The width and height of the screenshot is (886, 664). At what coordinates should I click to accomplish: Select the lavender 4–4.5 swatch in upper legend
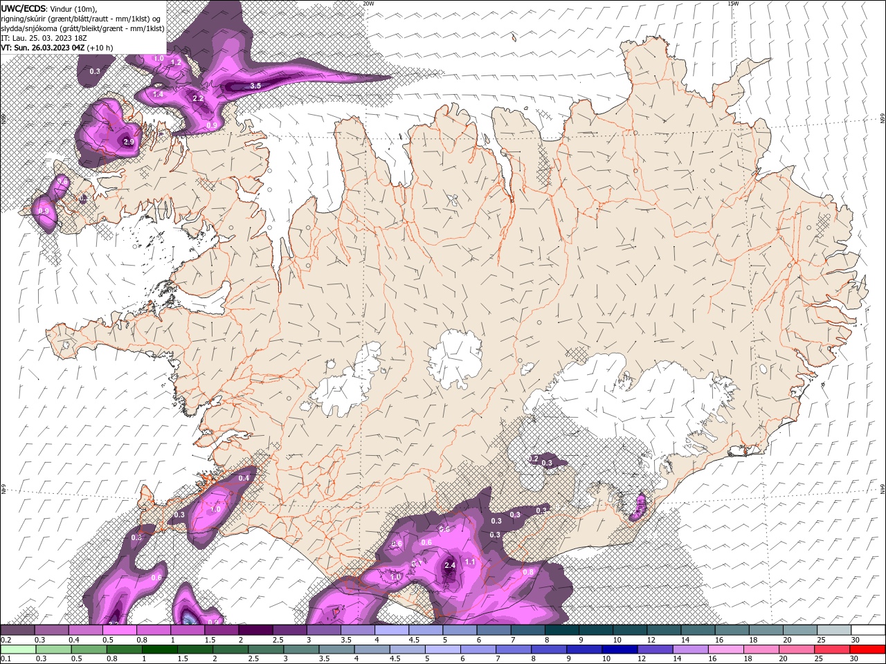pyautogui.click(x=392, y=630)
